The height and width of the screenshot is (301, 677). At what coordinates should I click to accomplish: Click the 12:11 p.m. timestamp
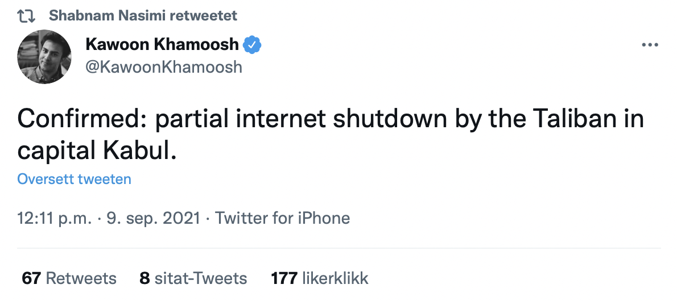tap(55, 218)
